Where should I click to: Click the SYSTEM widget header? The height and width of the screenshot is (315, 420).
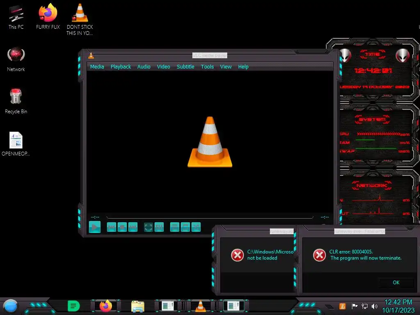click(372, 119)
